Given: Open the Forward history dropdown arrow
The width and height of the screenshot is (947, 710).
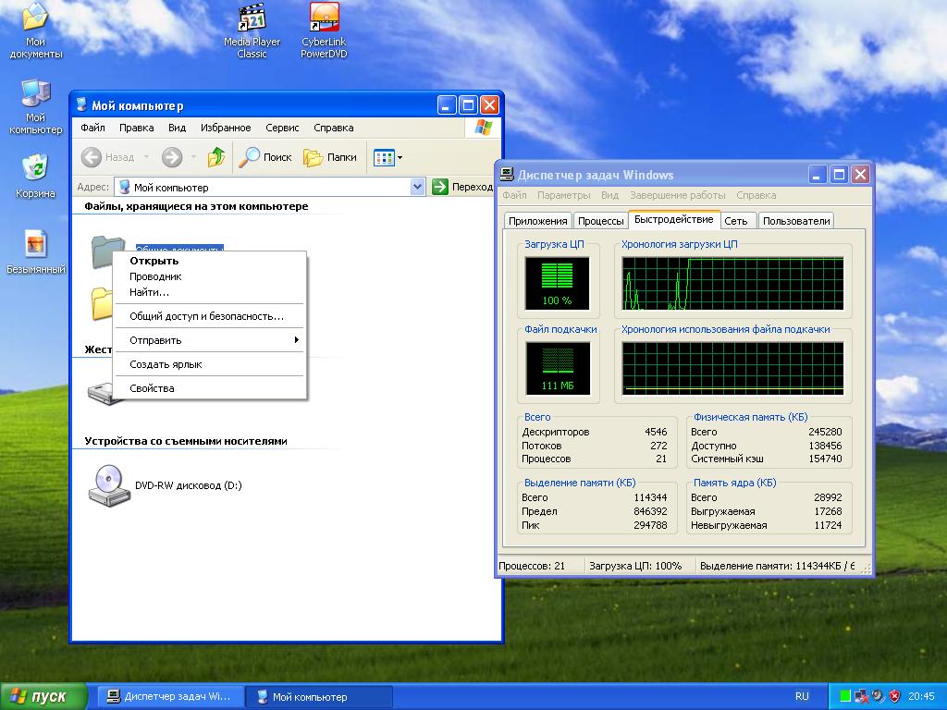Looking at the screenshot, I should coord(193,157).
